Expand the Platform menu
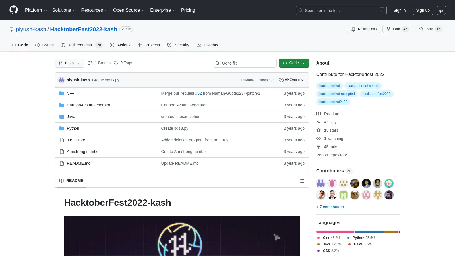The image size is (455, 256). (36, 10)
